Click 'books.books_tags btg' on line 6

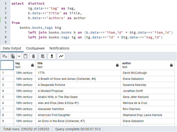tap(40, 28)
